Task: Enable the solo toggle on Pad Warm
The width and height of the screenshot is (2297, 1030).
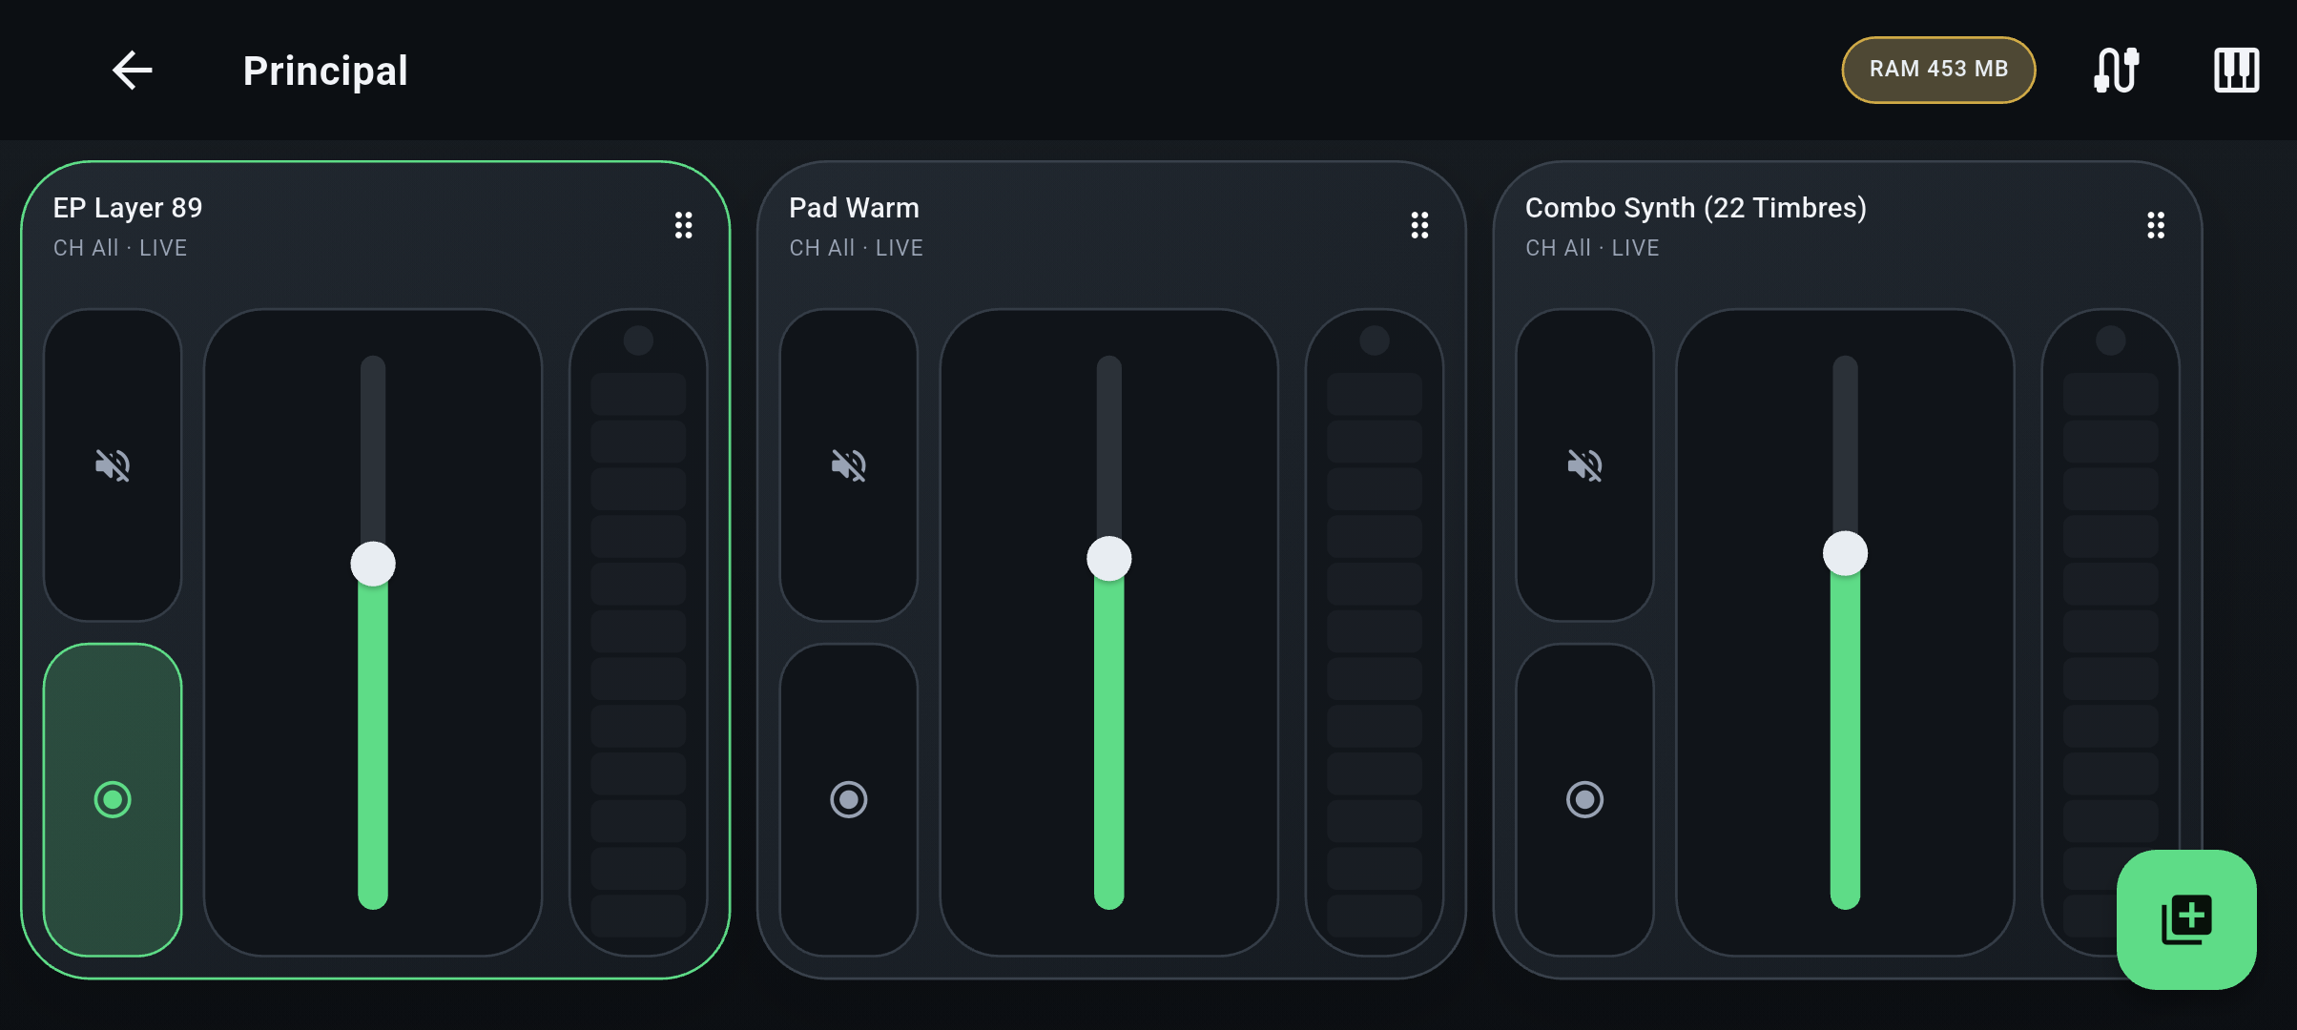Action: point(849,799)
